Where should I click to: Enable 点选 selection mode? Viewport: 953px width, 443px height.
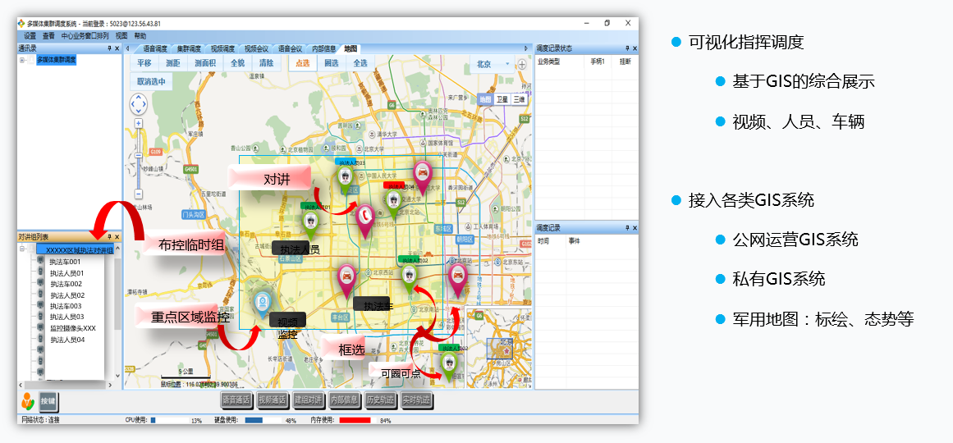[x=303, y=63]
